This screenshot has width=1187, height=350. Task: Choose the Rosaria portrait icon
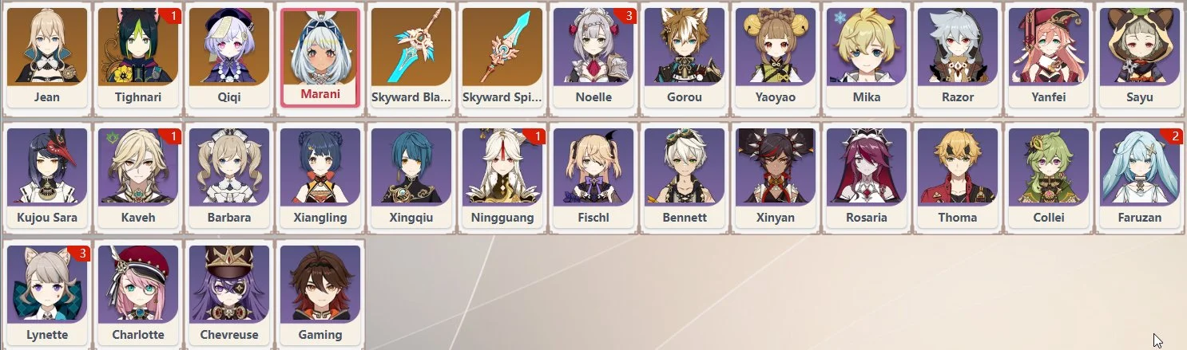click(867, 167)
